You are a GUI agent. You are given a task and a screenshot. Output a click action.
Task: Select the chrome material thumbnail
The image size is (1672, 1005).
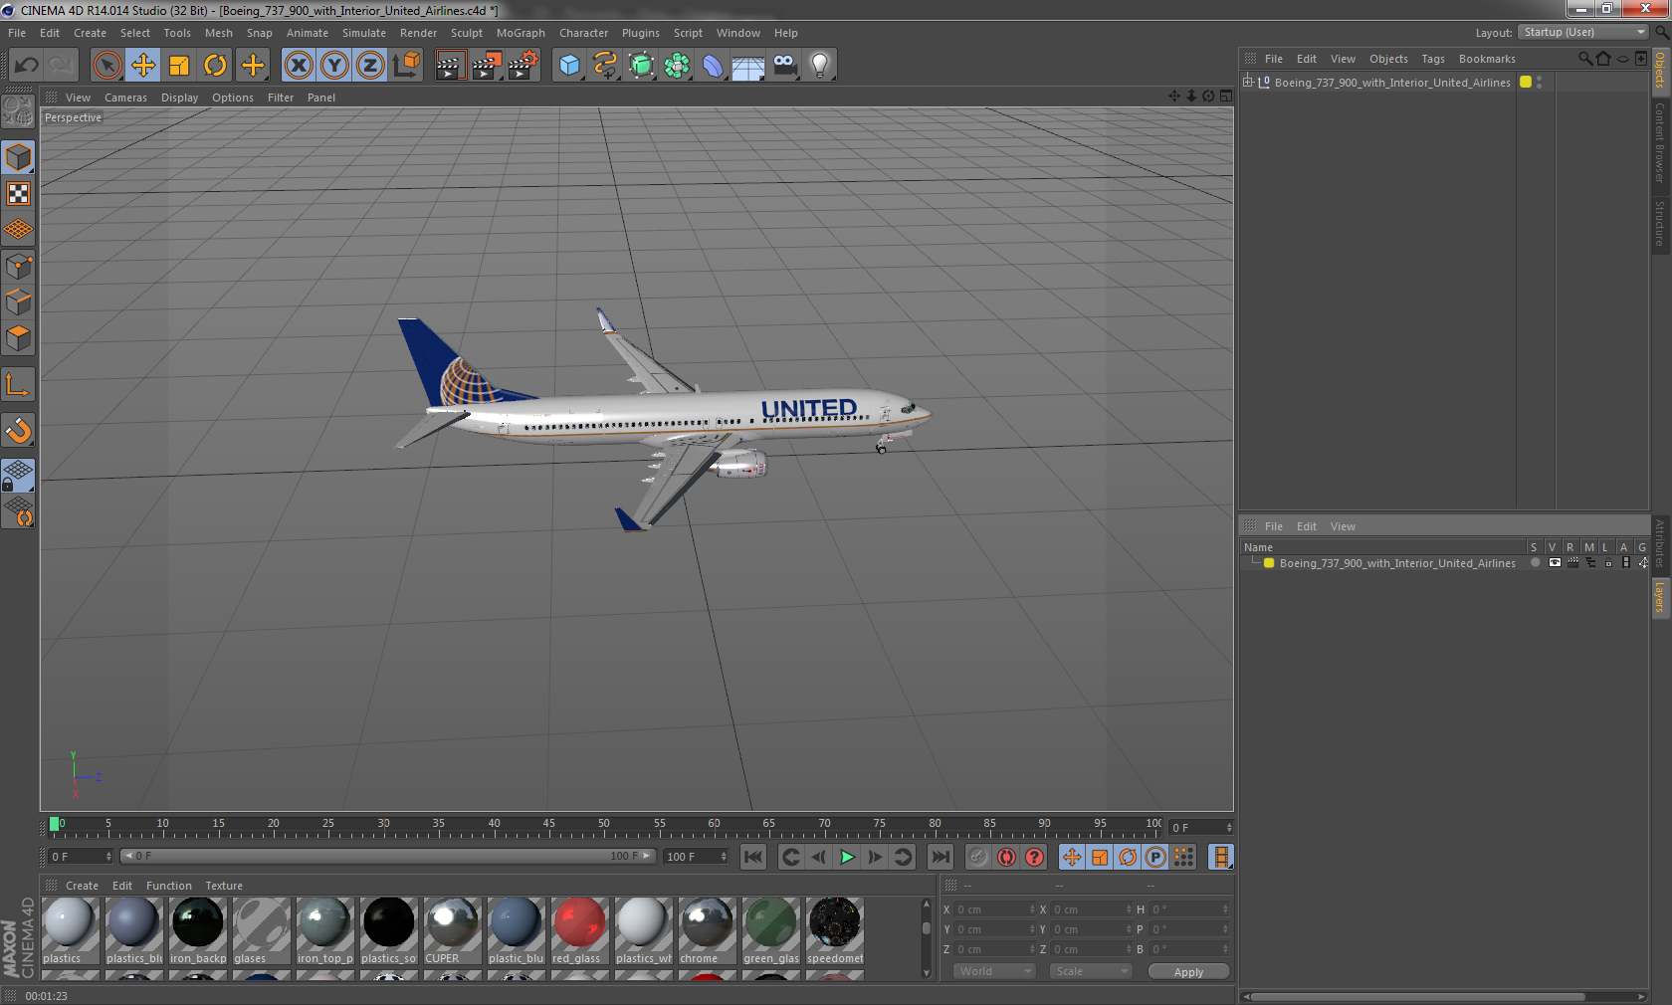point(707,930)
